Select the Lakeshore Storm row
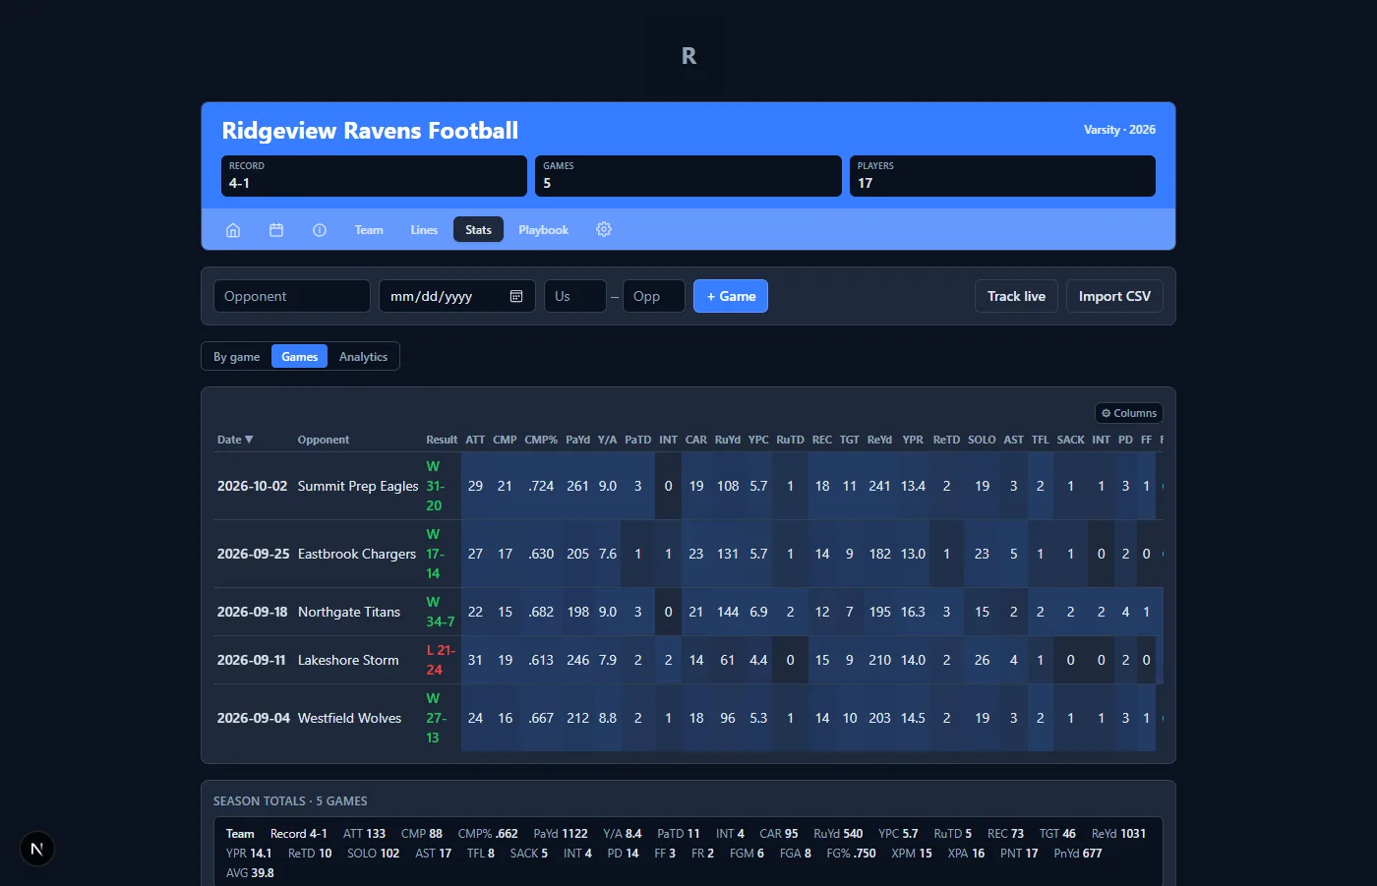Viewport: 1377px width, 886px height. coord(688,660)
